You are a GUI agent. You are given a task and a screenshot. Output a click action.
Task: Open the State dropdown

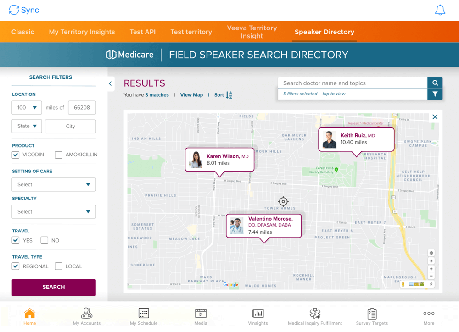point(26,126)
